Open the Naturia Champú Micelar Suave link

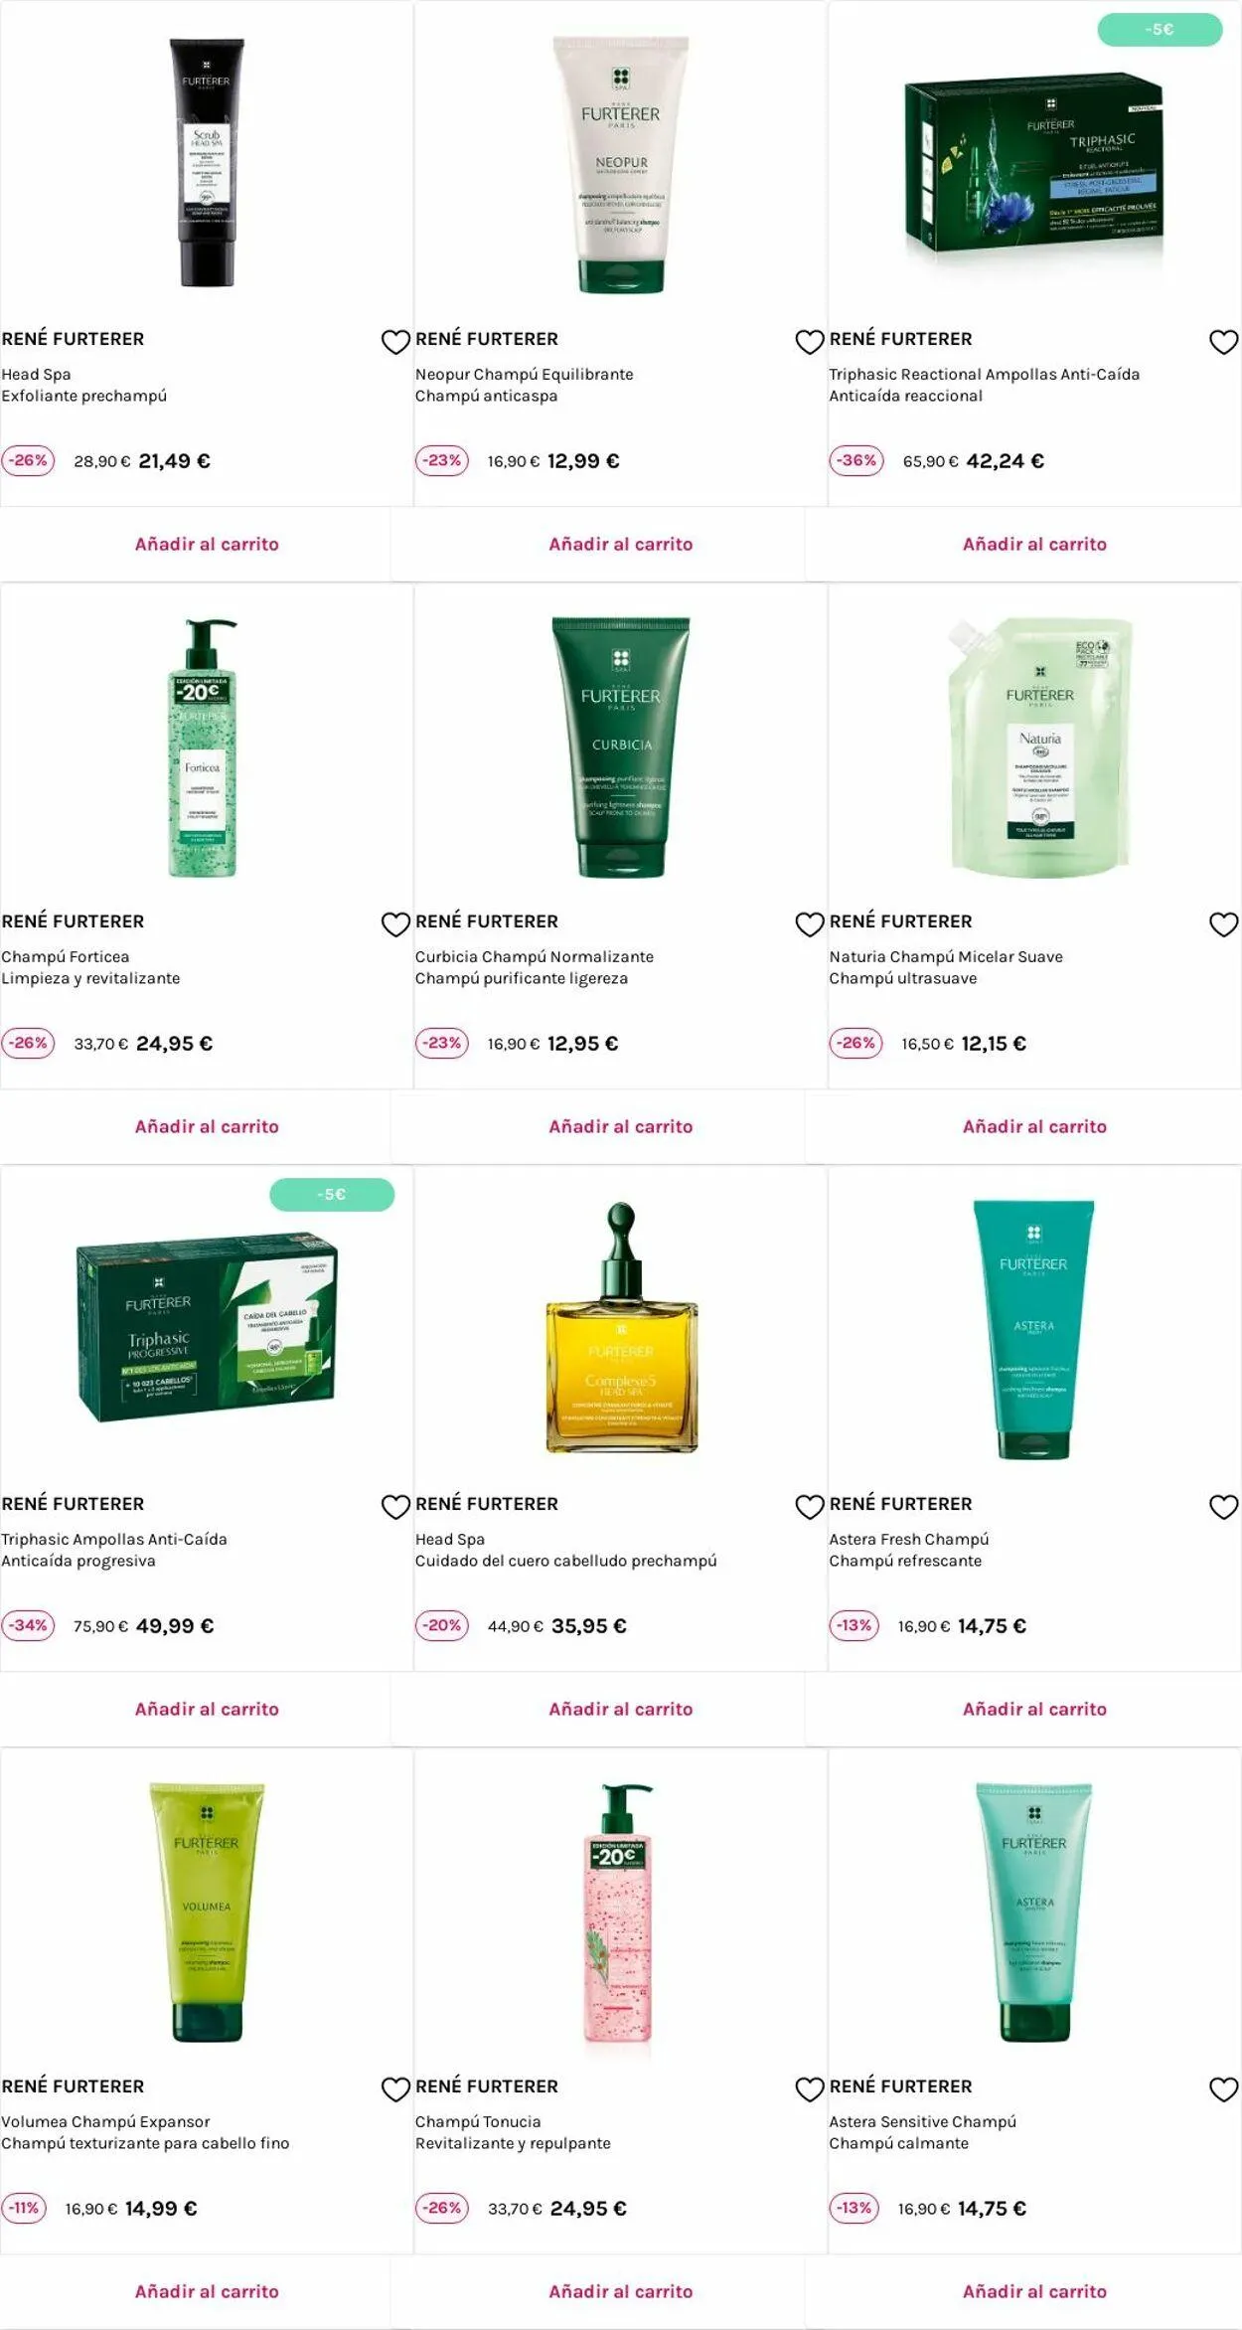946,956
